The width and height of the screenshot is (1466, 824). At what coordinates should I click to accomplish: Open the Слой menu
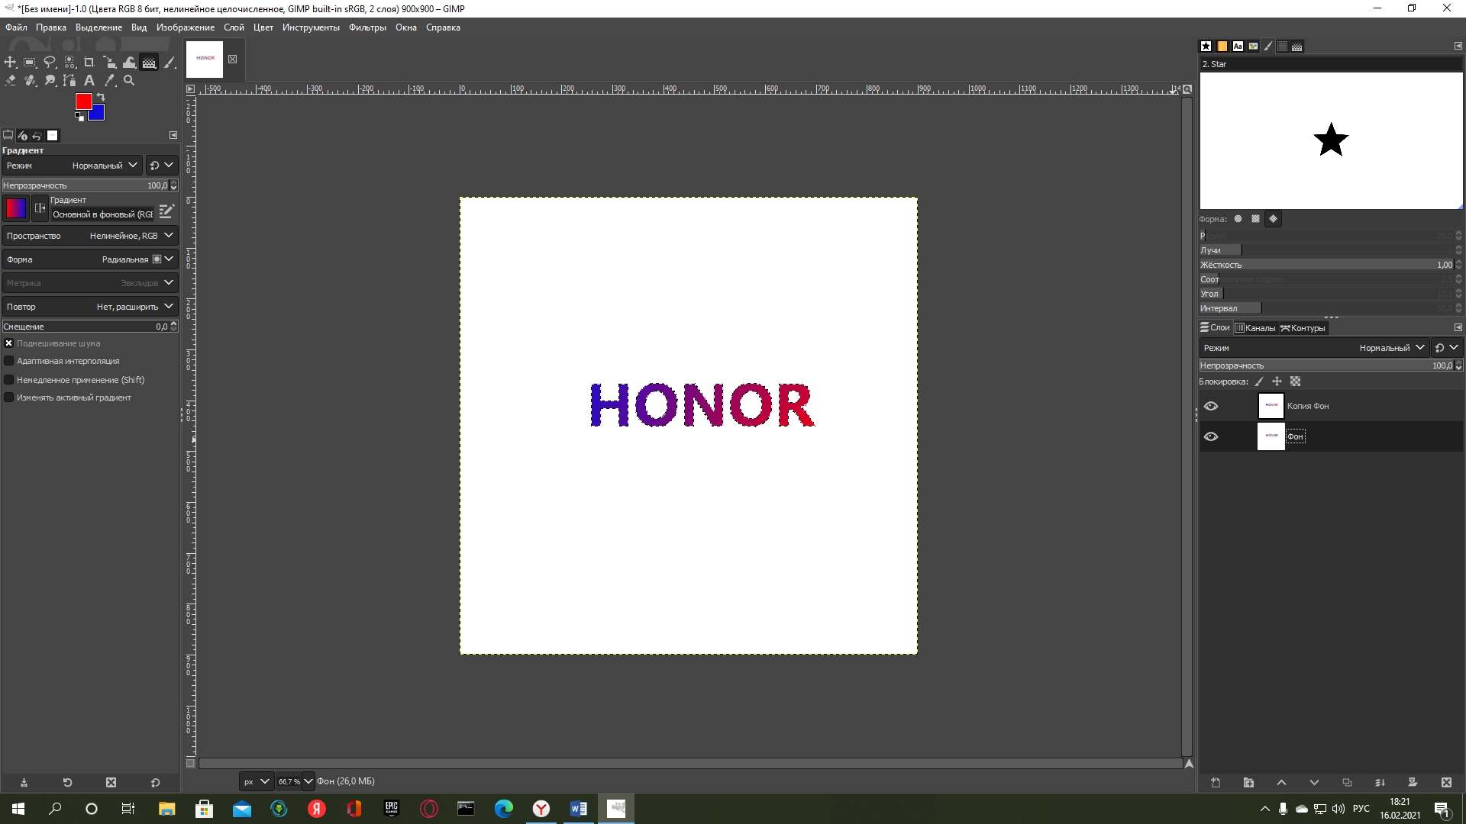(x=234, y=27)
